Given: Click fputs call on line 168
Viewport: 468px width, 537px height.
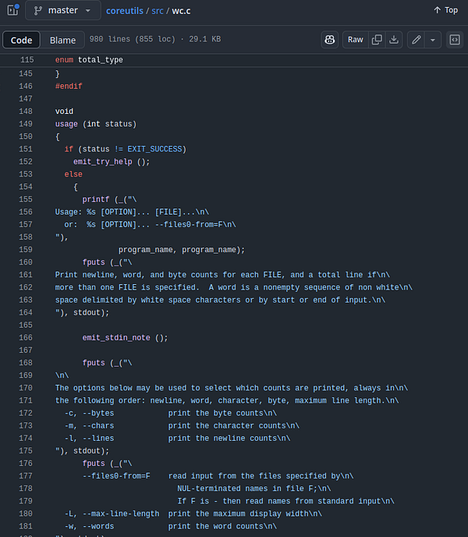Looking at the screenshot, I should tap(94, 363).
